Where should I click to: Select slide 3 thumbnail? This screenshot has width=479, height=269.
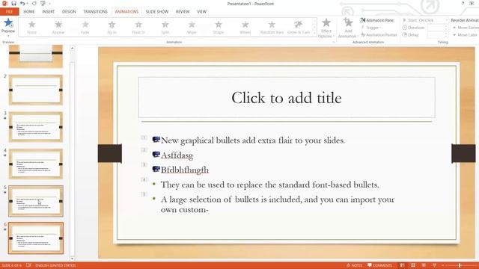coord(36,127)
